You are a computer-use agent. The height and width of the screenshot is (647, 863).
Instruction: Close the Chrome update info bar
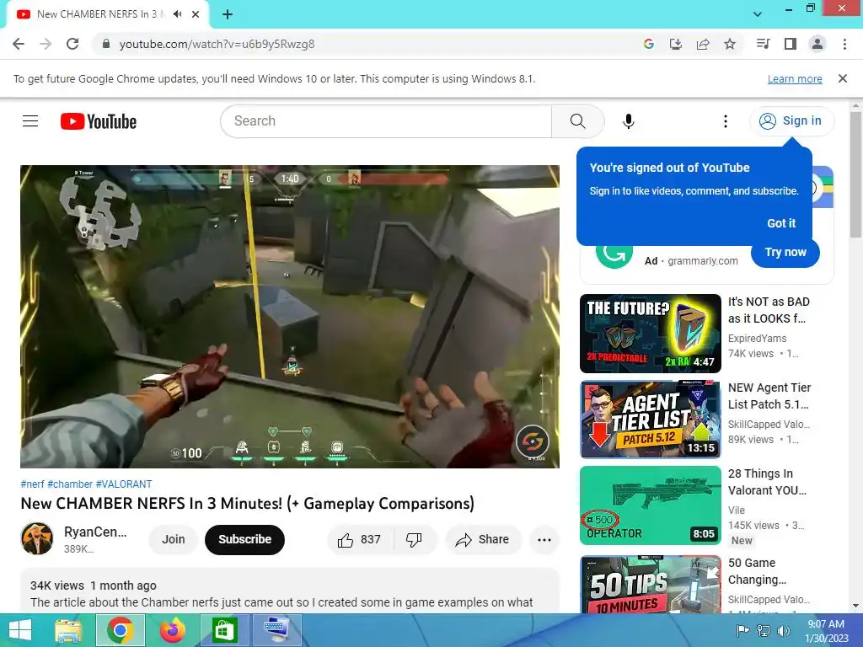[x=842, y=78]
